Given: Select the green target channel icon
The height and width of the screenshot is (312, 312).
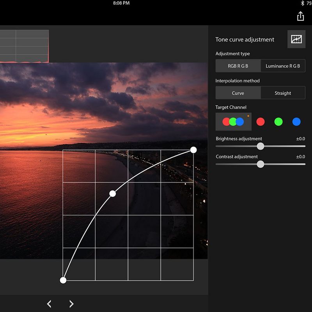Looking at the screenshot, I should pos(278,122).
